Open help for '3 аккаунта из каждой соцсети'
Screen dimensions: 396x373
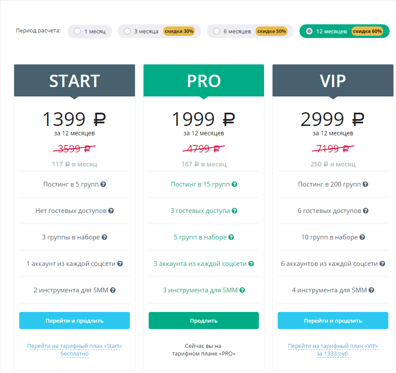251,264
